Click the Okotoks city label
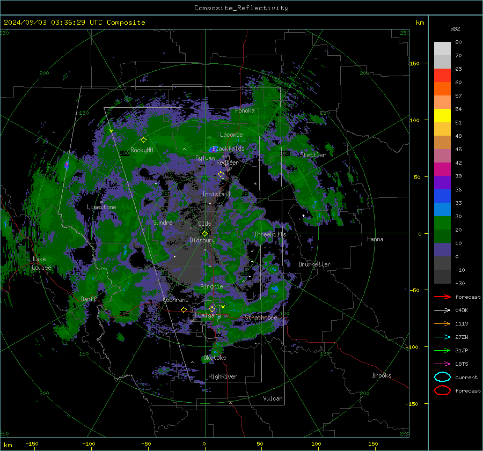This screenshot has height=451, width=483. pyautogui.click(x=215, y=358)
